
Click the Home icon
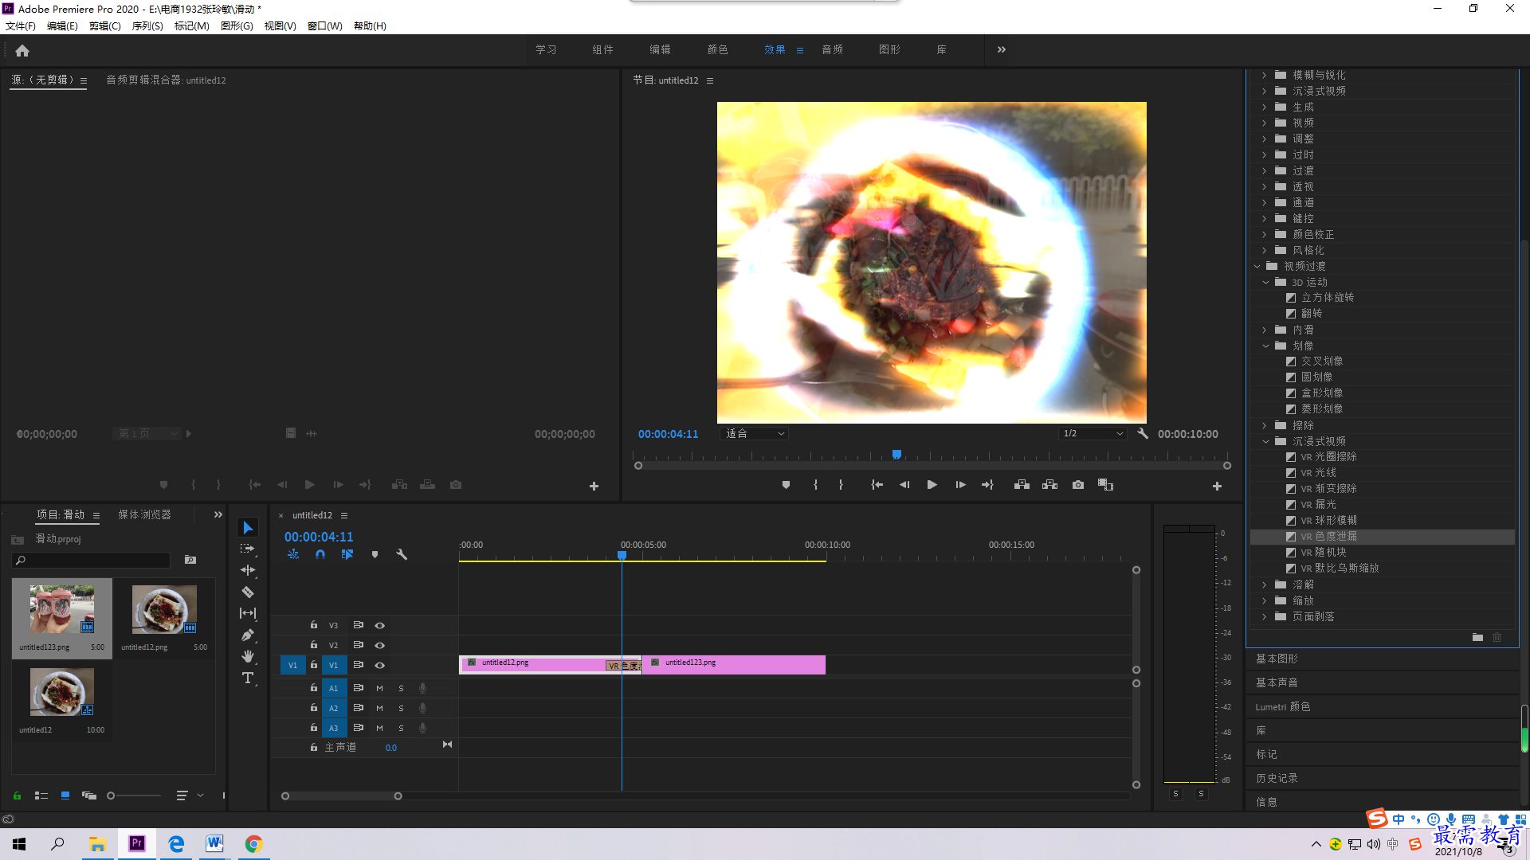pos(22,50)
